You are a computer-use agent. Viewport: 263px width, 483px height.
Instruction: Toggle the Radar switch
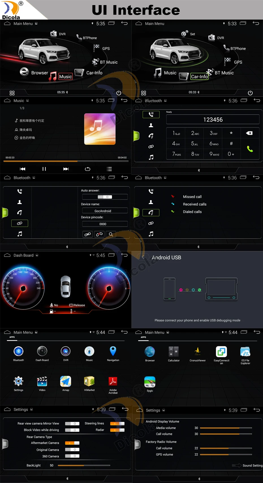(x=117, y=430)
